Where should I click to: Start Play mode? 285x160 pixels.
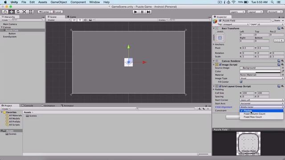[135, 12]
